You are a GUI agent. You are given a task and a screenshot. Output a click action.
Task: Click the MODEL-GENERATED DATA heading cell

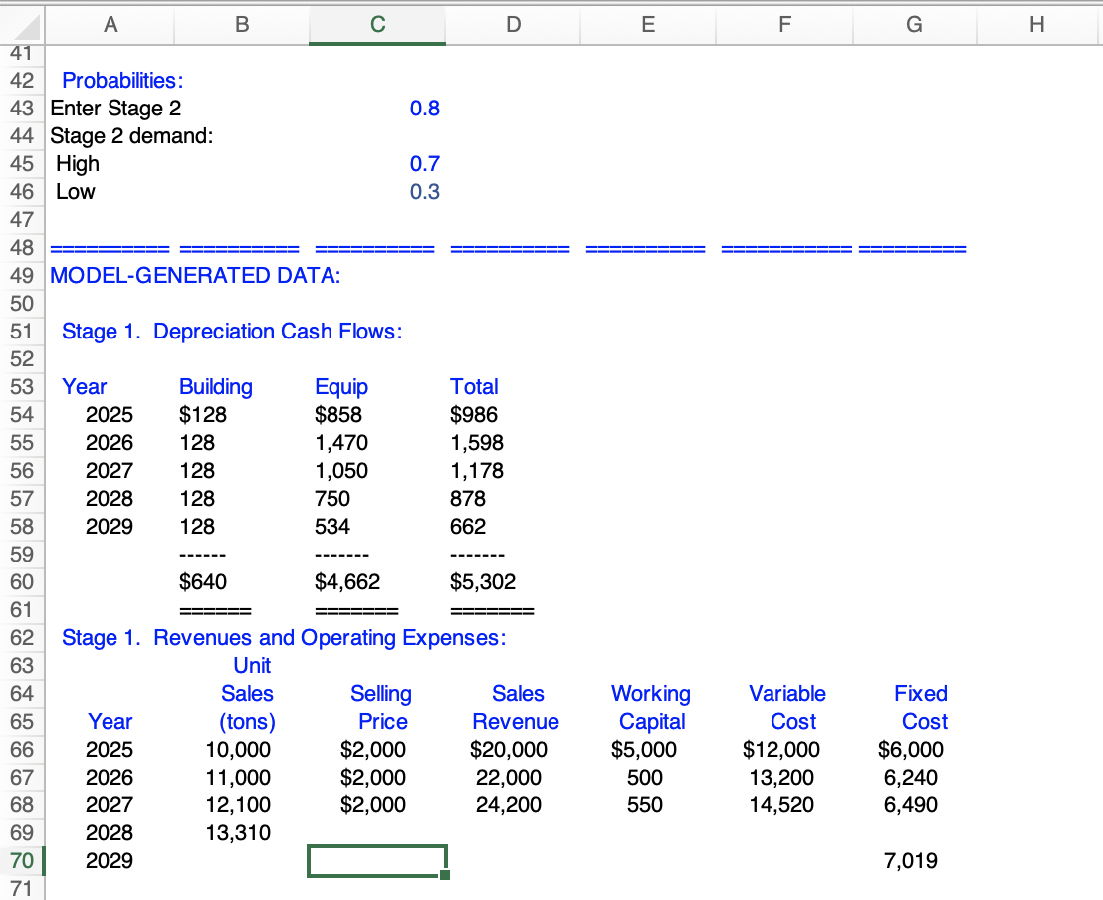[110, 275]
